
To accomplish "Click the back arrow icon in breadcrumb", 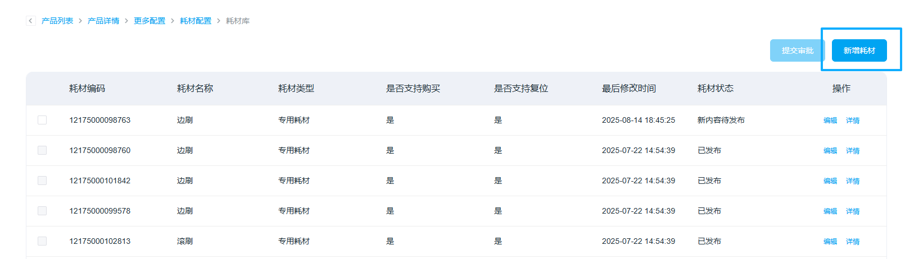I will pyautogui.click(x=31, y=21).
